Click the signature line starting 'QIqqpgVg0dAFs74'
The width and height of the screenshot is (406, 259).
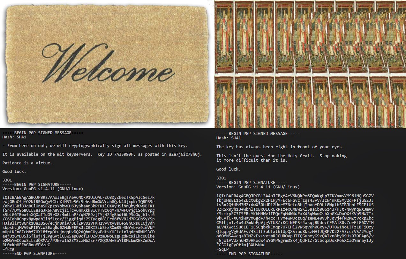pyautogui.click(x=295, y=231)
